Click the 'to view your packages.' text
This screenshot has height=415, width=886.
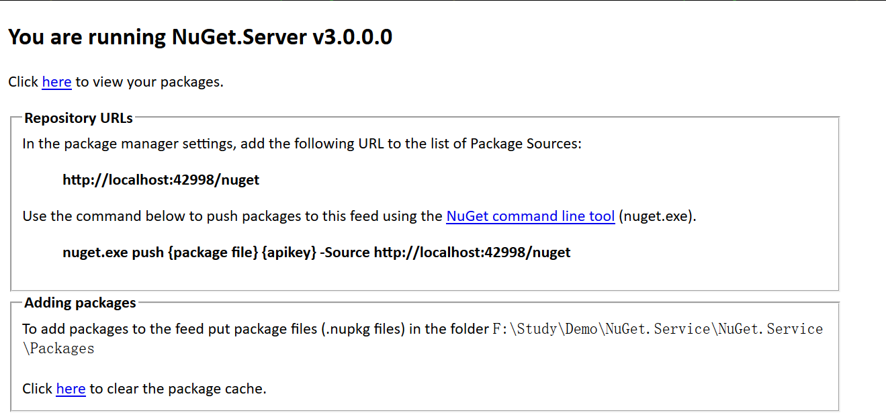click(149, 82)
